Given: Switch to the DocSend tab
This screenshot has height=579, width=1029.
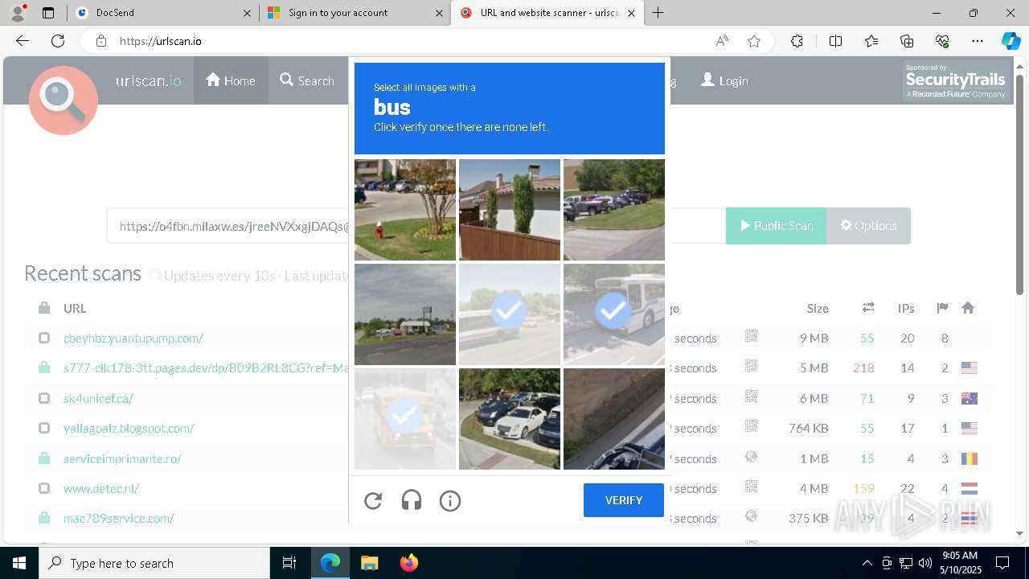Looking at the screenshot, I should tap(162, 13).
